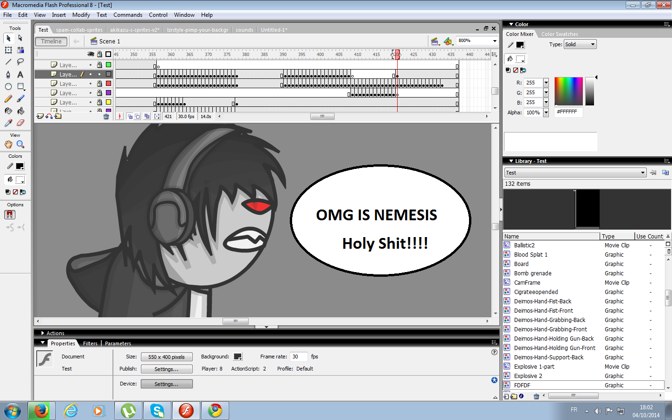Image resolution: width=672 pixels, height=420 pixels.
Task: Select the Rectangle tool
Action: [21, 86]
